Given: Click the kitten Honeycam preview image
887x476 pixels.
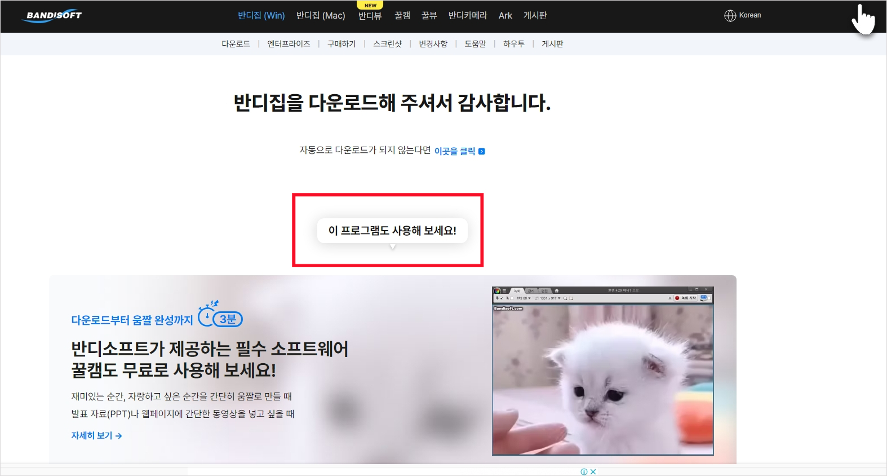Looking at the screenshot, I should [603, 371].
